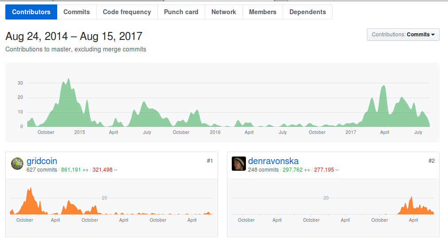
Task: Click denravonska's 277,195 -- deletions count
Action: 326,170
